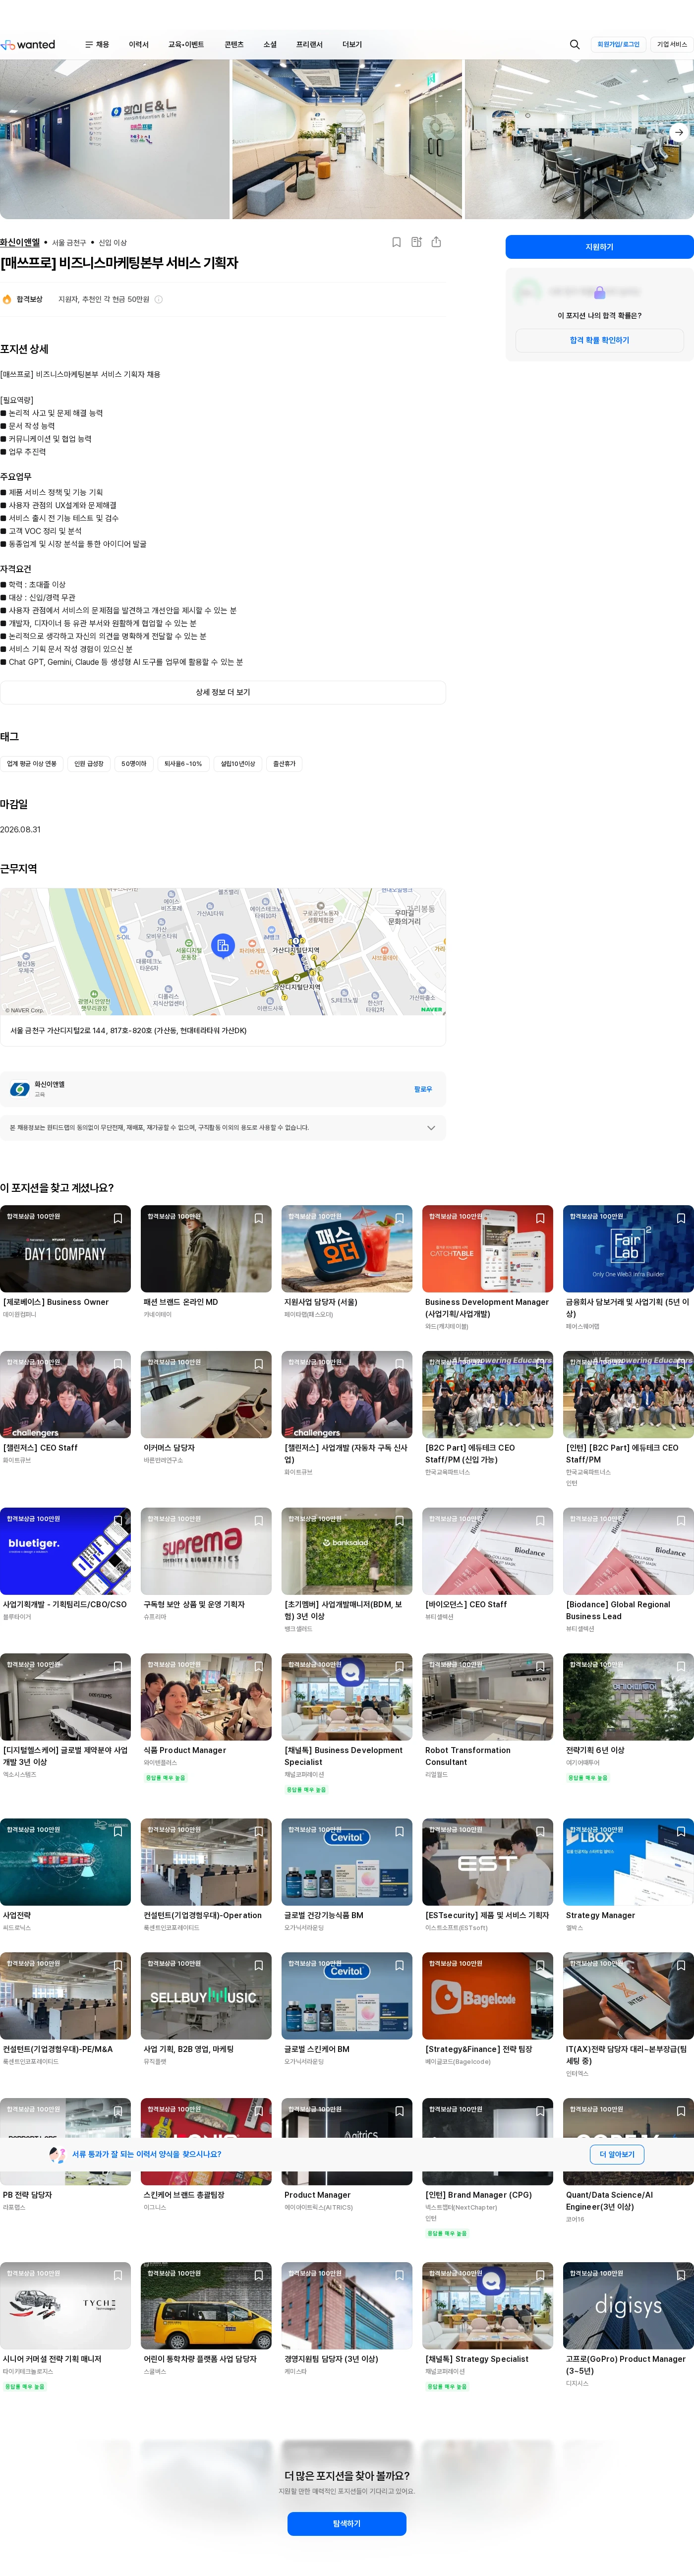Click the share icon beside the job title

pyautogui.click(x=436, y=242)
